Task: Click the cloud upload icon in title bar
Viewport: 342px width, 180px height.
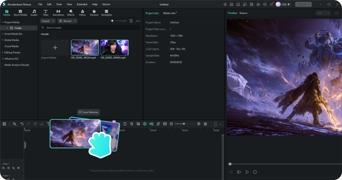Action: pos(258,4)
